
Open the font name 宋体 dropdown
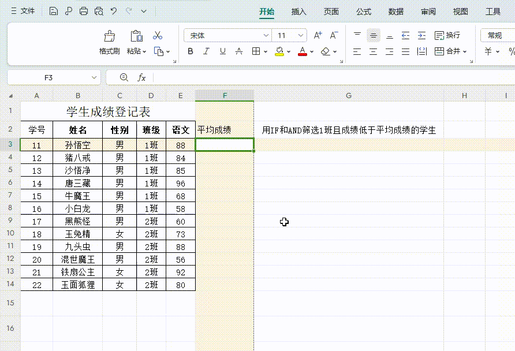[x=266, y=35]
